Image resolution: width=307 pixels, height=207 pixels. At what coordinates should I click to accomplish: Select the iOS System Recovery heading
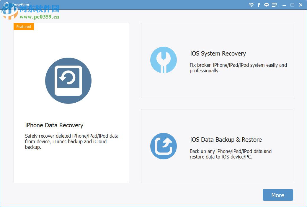pyautogui.click(x=218, y=54)
